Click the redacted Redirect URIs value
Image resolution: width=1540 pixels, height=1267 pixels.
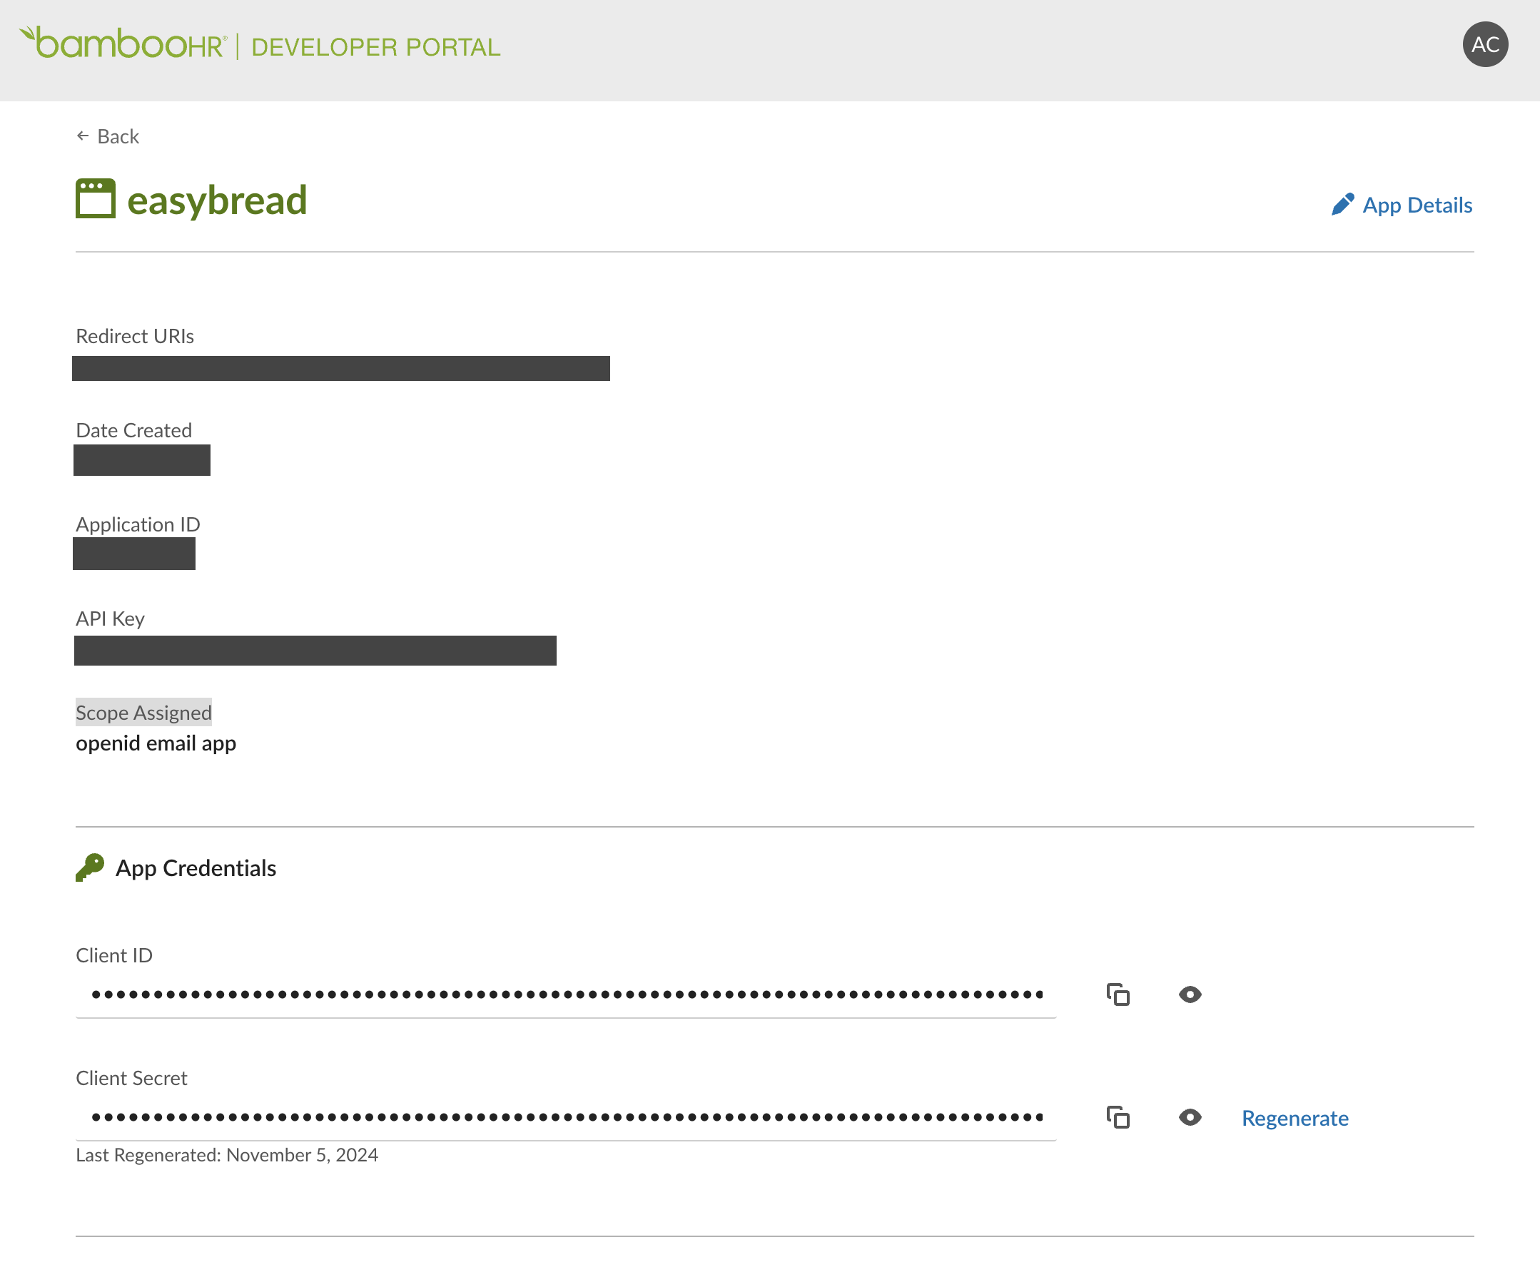pyautogui.click(x=342, y=369)
